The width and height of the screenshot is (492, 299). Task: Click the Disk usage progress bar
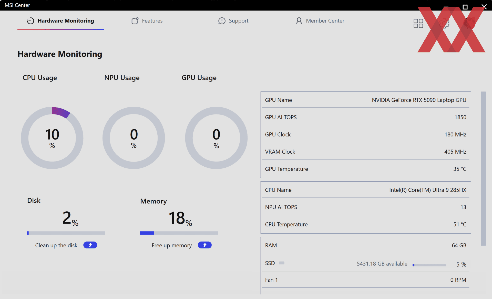tap(66, 233)
